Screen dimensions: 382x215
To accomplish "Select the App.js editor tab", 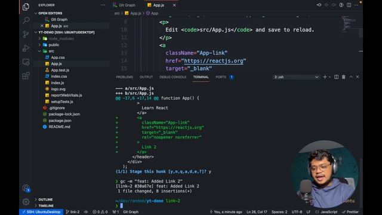I will point(158,5).
